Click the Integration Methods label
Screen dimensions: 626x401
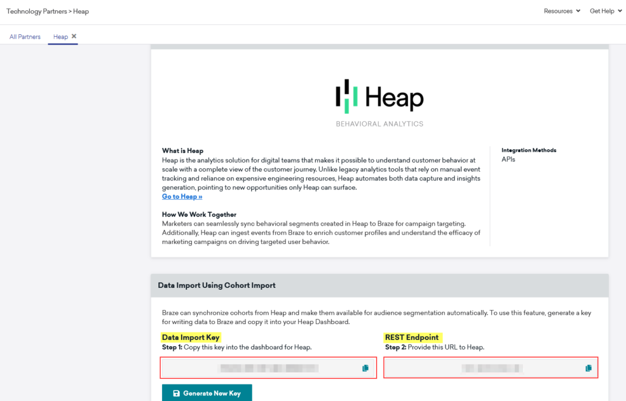(529, 150)
